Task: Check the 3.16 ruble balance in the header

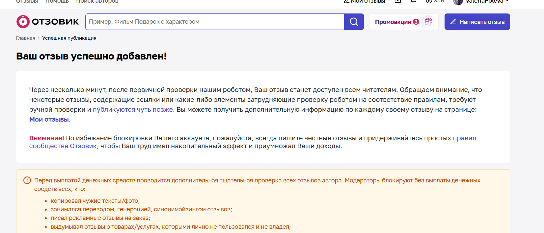Action: pyautogui.click(x=435, y=1)
